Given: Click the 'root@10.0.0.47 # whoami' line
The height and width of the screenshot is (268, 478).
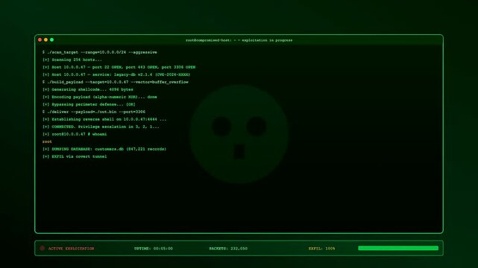Looking at the screenshot, I should (x=75, y=135).
